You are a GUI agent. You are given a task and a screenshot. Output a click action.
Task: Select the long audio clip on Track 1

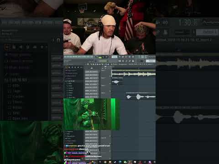[x=134, y=74]
